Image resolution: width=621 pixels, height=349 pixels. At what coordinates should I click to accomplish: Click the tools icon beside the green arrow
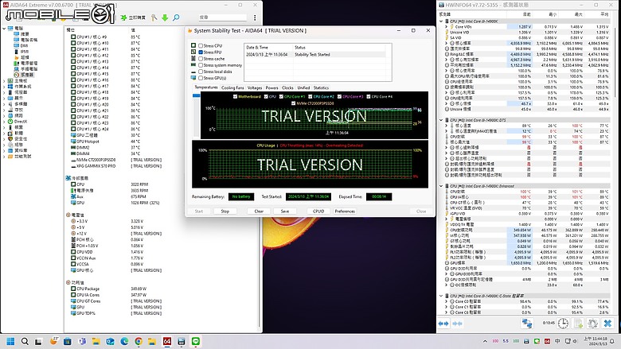(154, 17)
